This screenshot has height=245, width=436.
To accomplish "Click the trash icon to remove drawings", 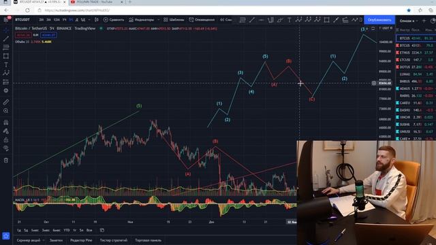I will pyautogui.click(x=6, y=161).
